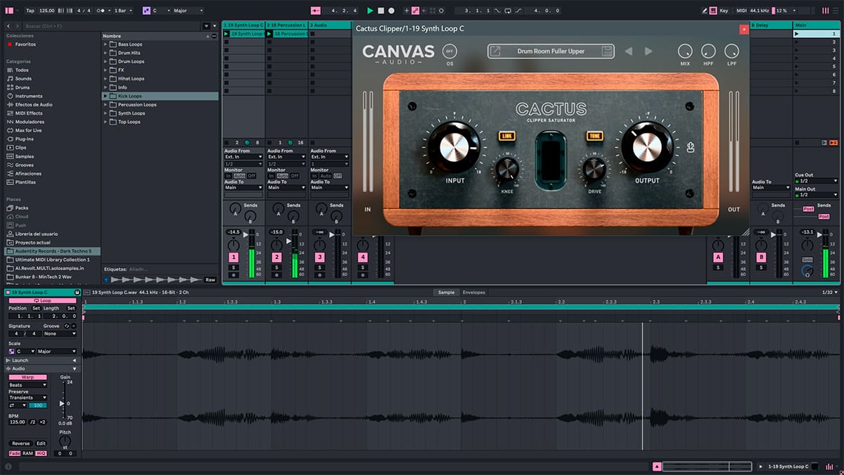Select previous Cactus preset arrow
The width and height of the screenshot is (844, 475).
629,51
